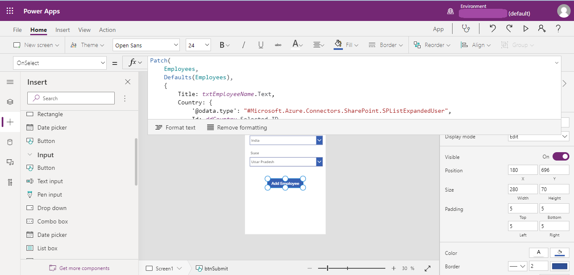574x275 pixels.
Task: Open the Display mode Edit dropdown
Action: [x=539, y=137]
